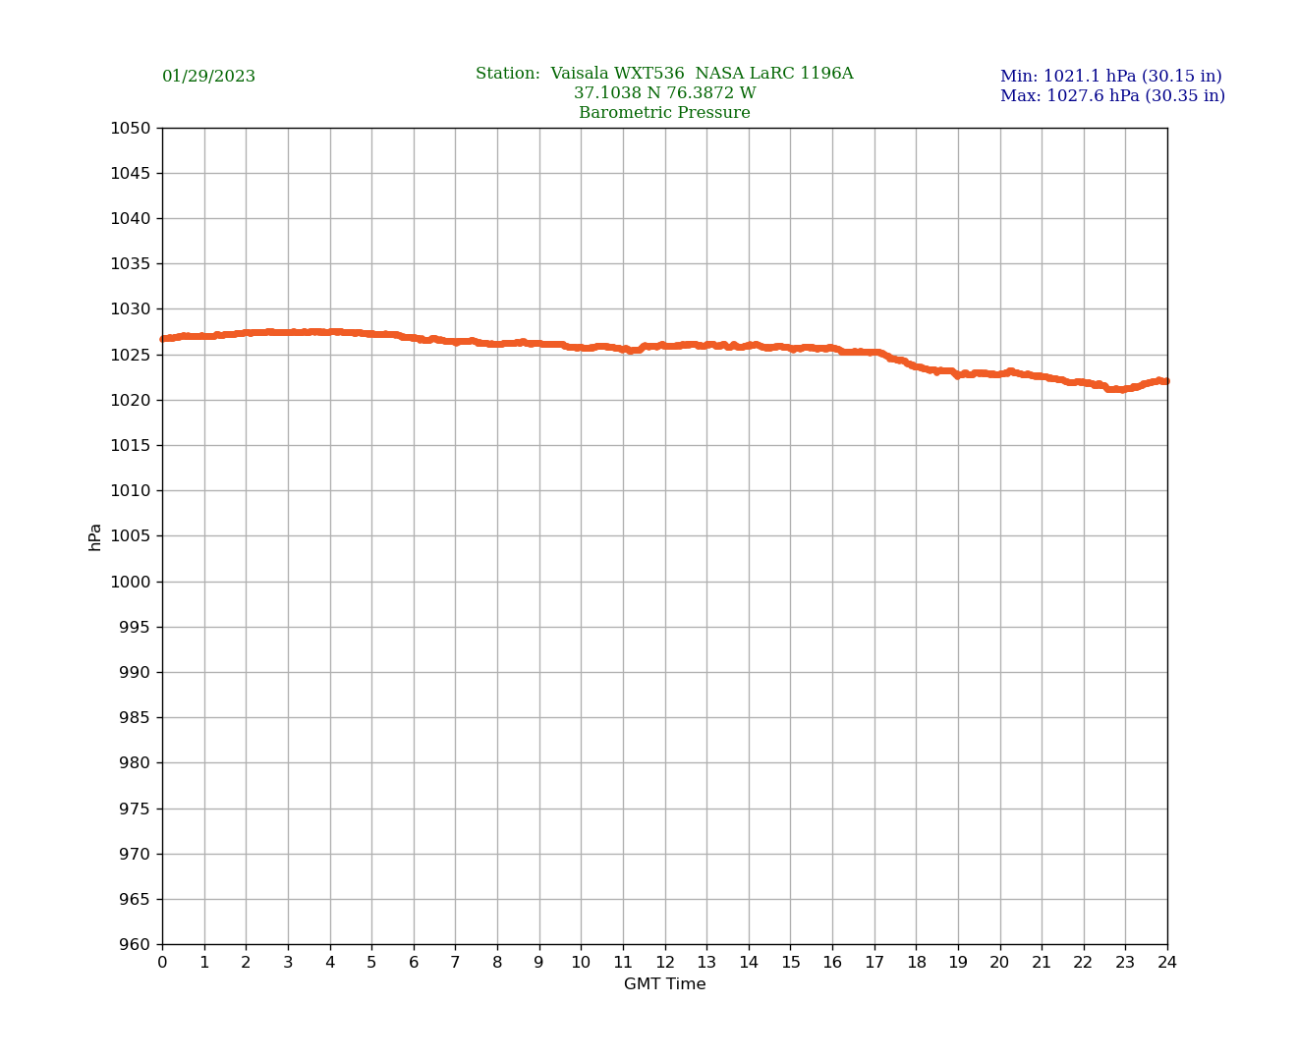The height and width of the screenshot is (1061, 1297).
Task: Click the 6 hour x-axis tick label
Action: (414, 963)
